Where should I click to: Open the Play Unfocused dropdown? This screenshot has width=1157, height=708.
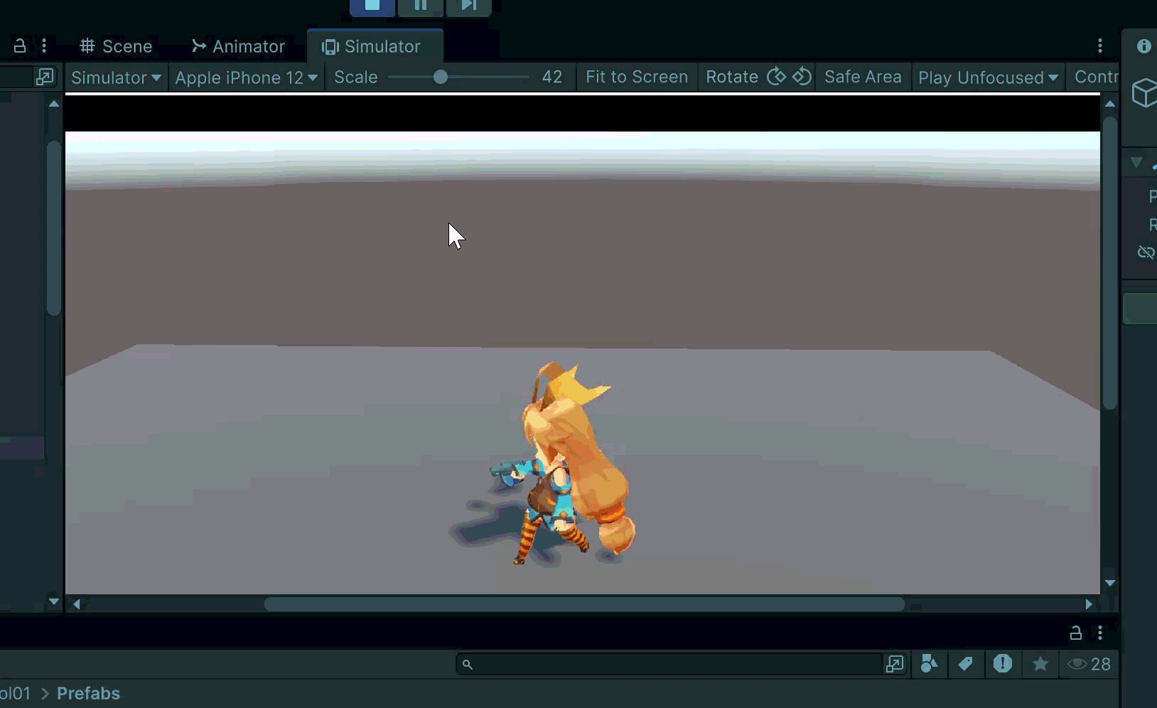(x=988, y=77)
